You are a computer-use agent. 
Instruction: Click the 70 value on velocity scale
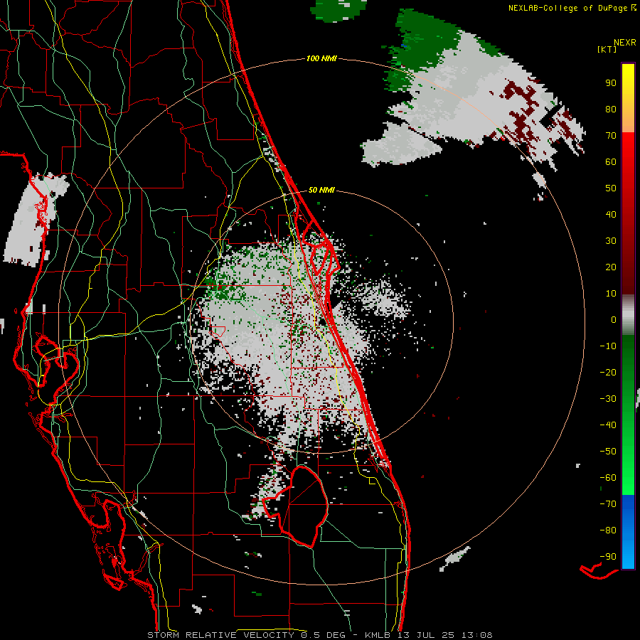(611, 136)
